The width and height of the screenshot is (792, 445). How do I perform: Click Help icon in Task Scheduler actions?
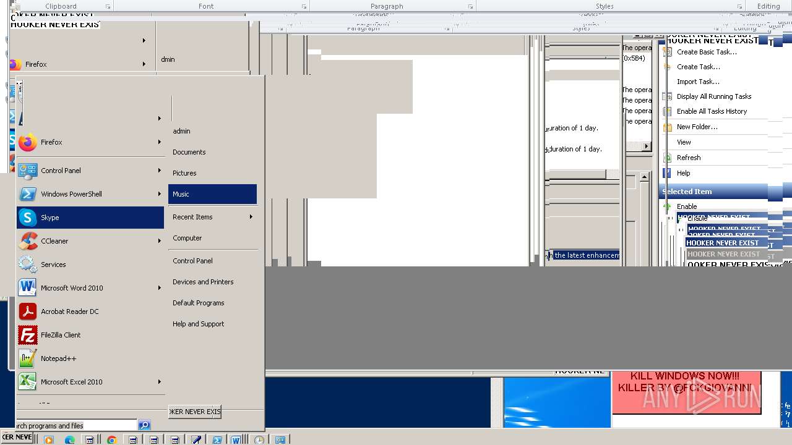coord(667,173)
